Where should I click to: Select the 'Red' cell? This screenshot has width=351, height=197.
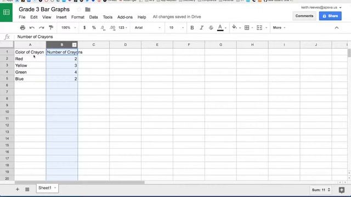30,59
